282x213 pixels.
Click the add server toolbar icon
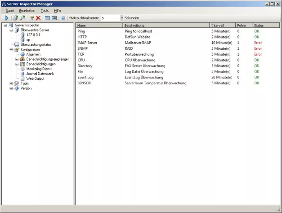(x=15, y=18)
